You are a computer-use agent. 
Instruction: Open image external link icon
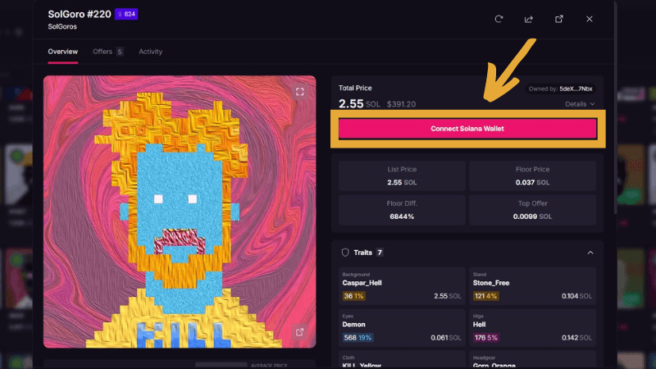299,332
